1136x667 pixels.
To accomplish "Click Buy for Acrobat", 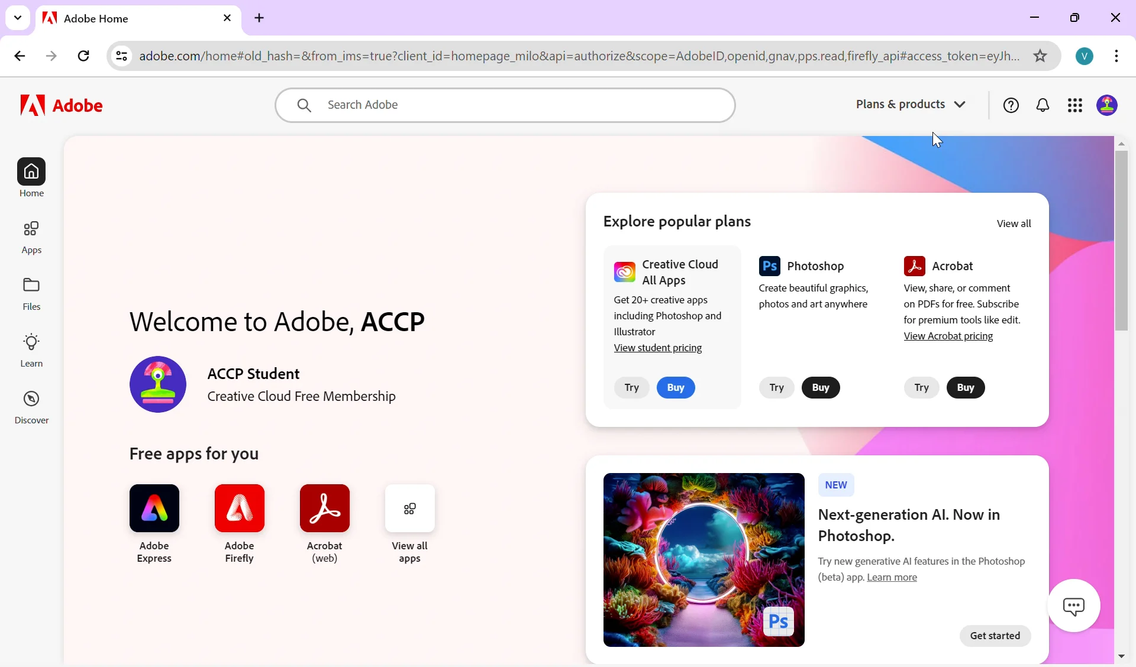I will point(966,388).
